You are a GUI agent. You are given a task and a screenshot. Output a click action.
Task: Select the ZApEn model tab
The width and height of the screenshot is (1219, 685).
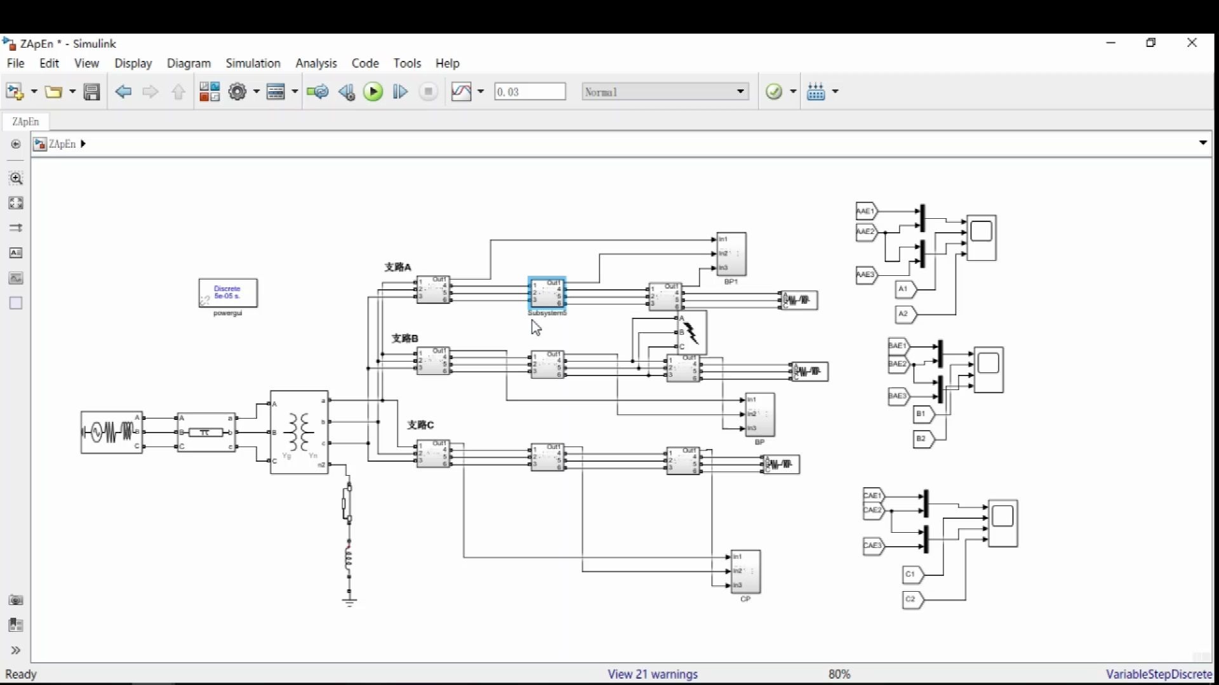click(25, 122)
